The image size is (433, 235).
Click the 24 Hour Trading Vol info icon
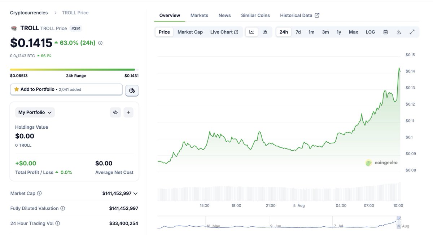[x=58, y=223]
